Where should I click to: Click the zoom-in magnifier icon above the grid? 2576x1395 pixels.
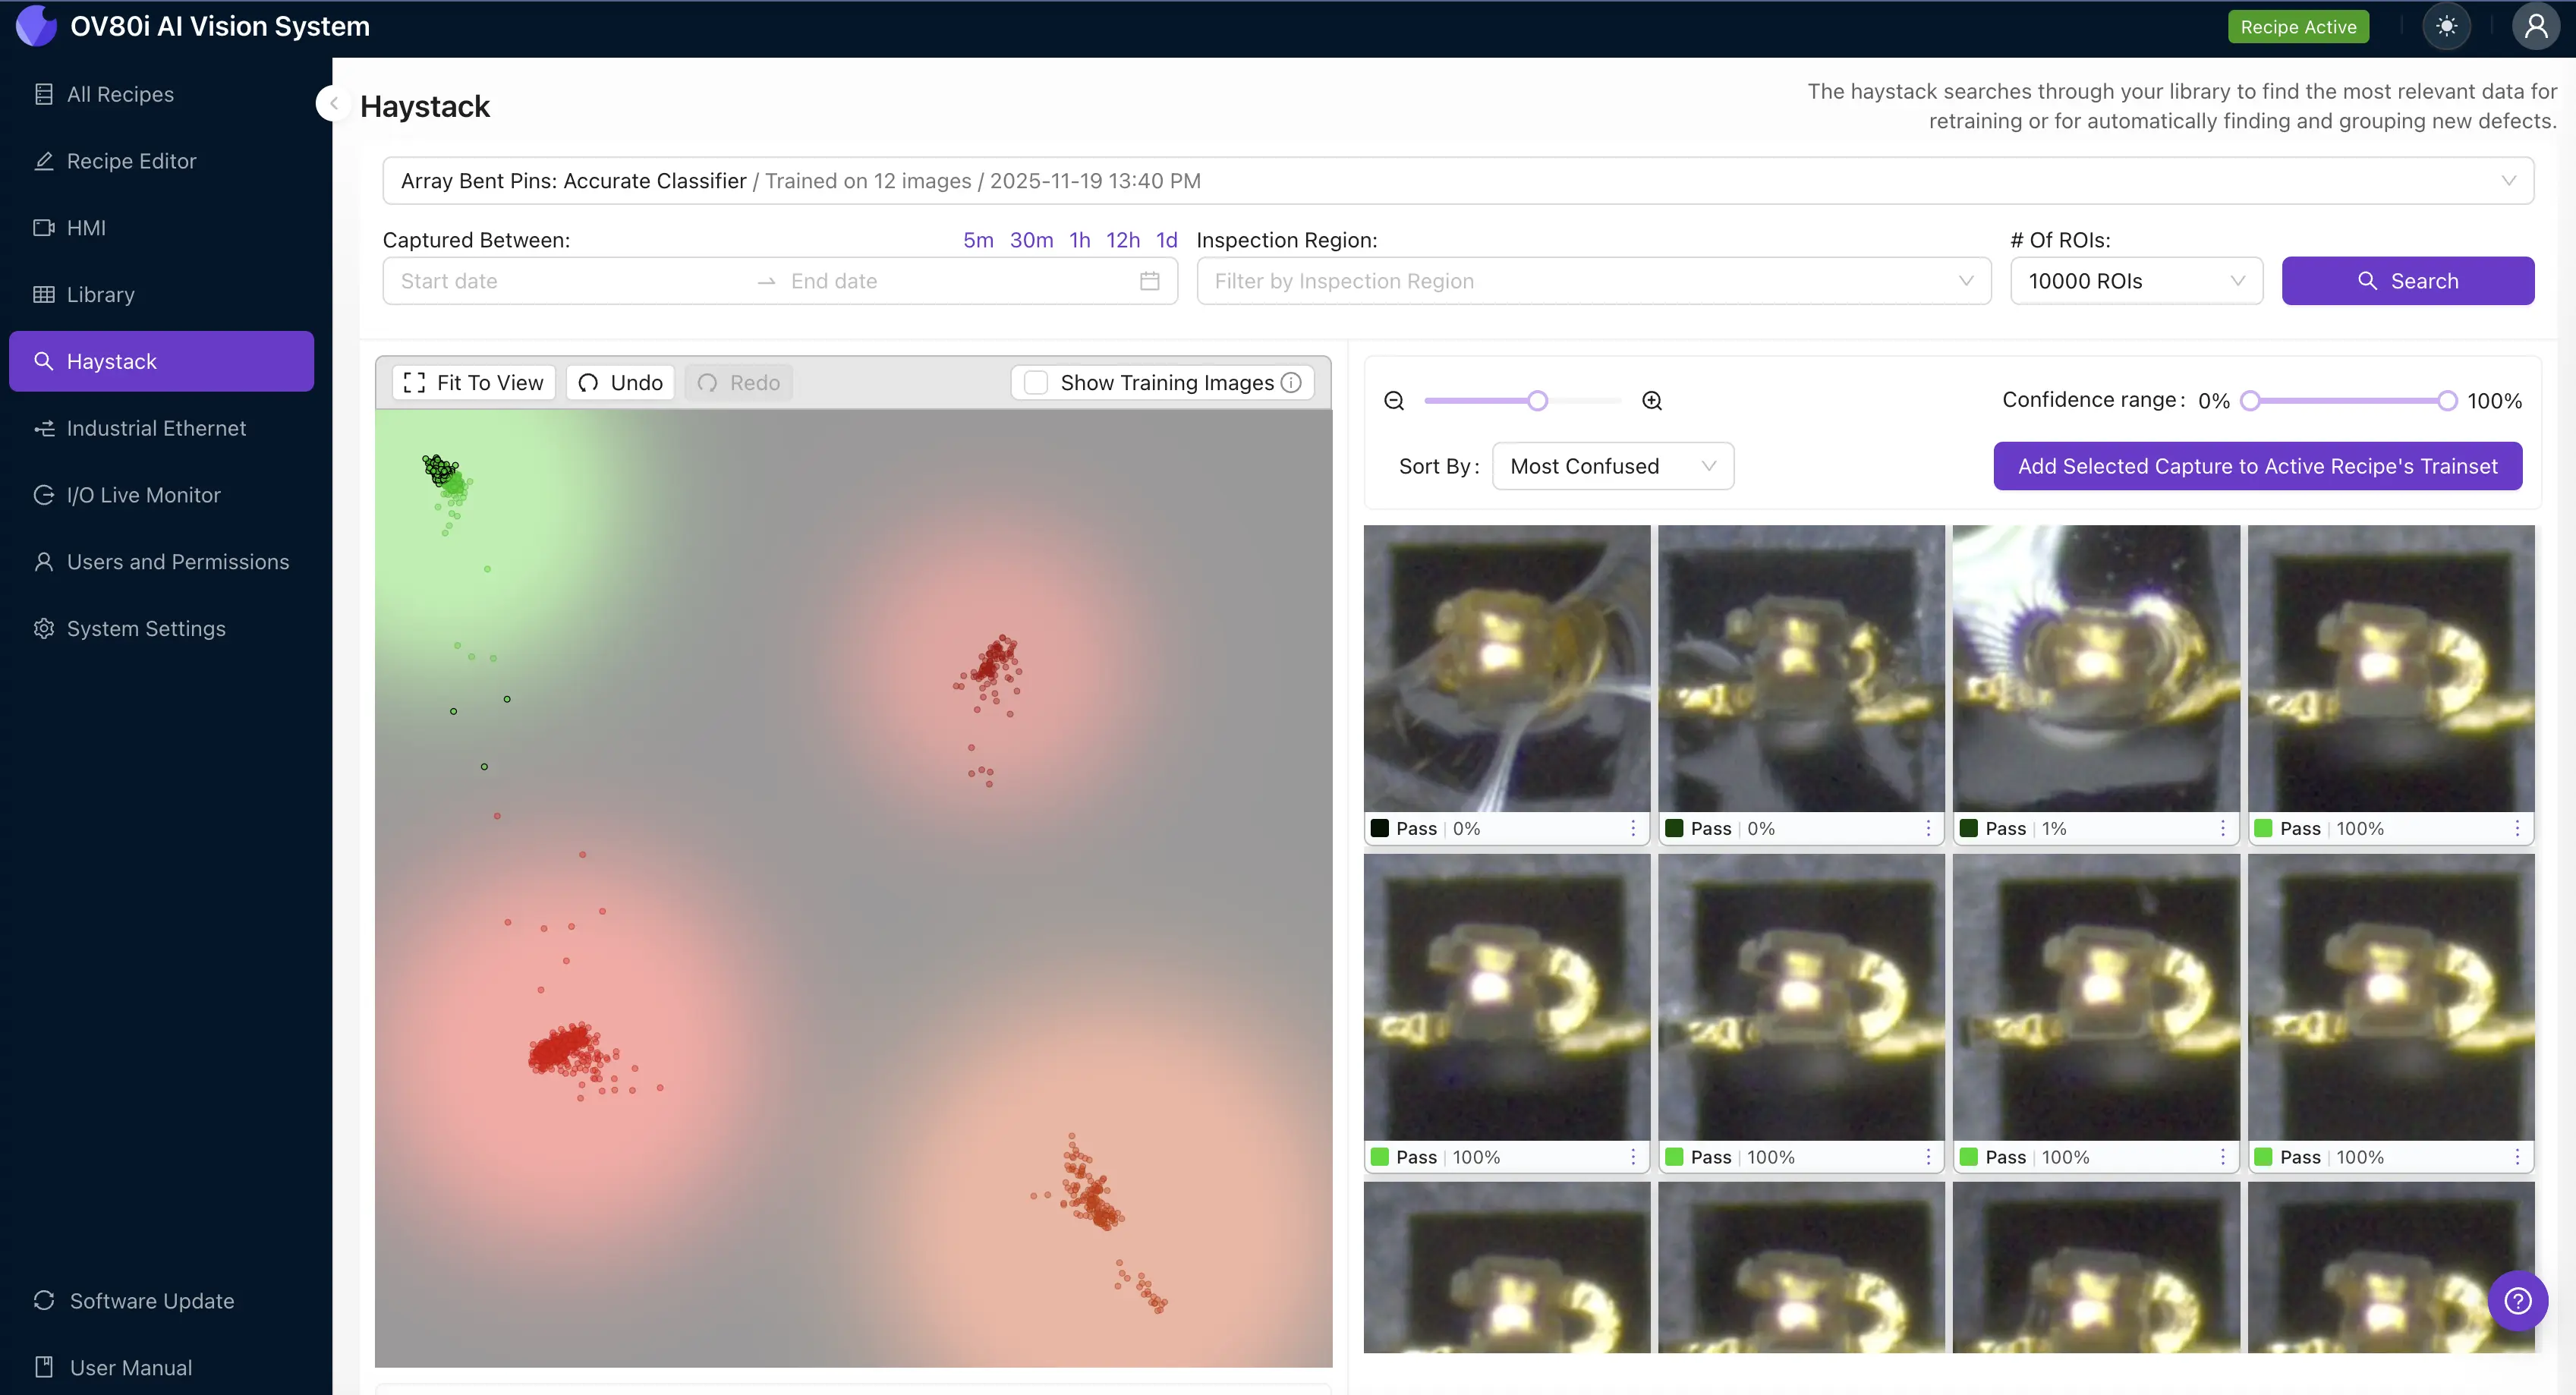(1652, 400)
